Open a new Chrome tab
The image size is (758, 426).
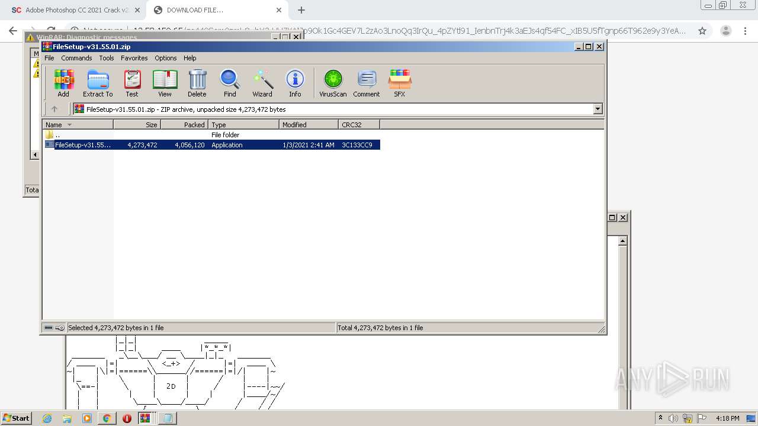click(301, 10)
